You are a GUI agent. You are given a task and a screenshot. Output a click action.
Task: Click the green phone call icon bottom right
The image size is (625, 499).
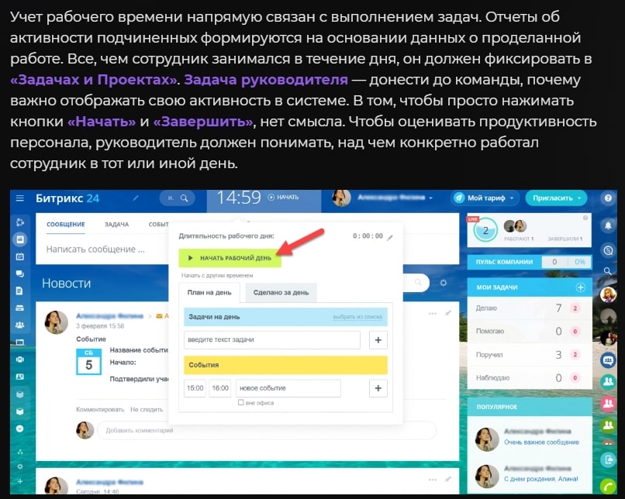tap(609, 484)
